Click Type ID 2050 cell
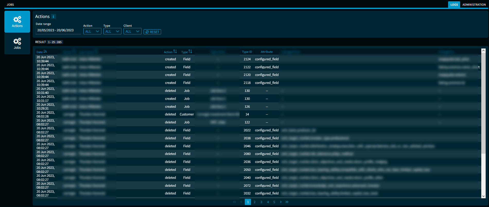The height and width of the screenshot is (207, 489). pyautogui.click(x=247, y=170)
